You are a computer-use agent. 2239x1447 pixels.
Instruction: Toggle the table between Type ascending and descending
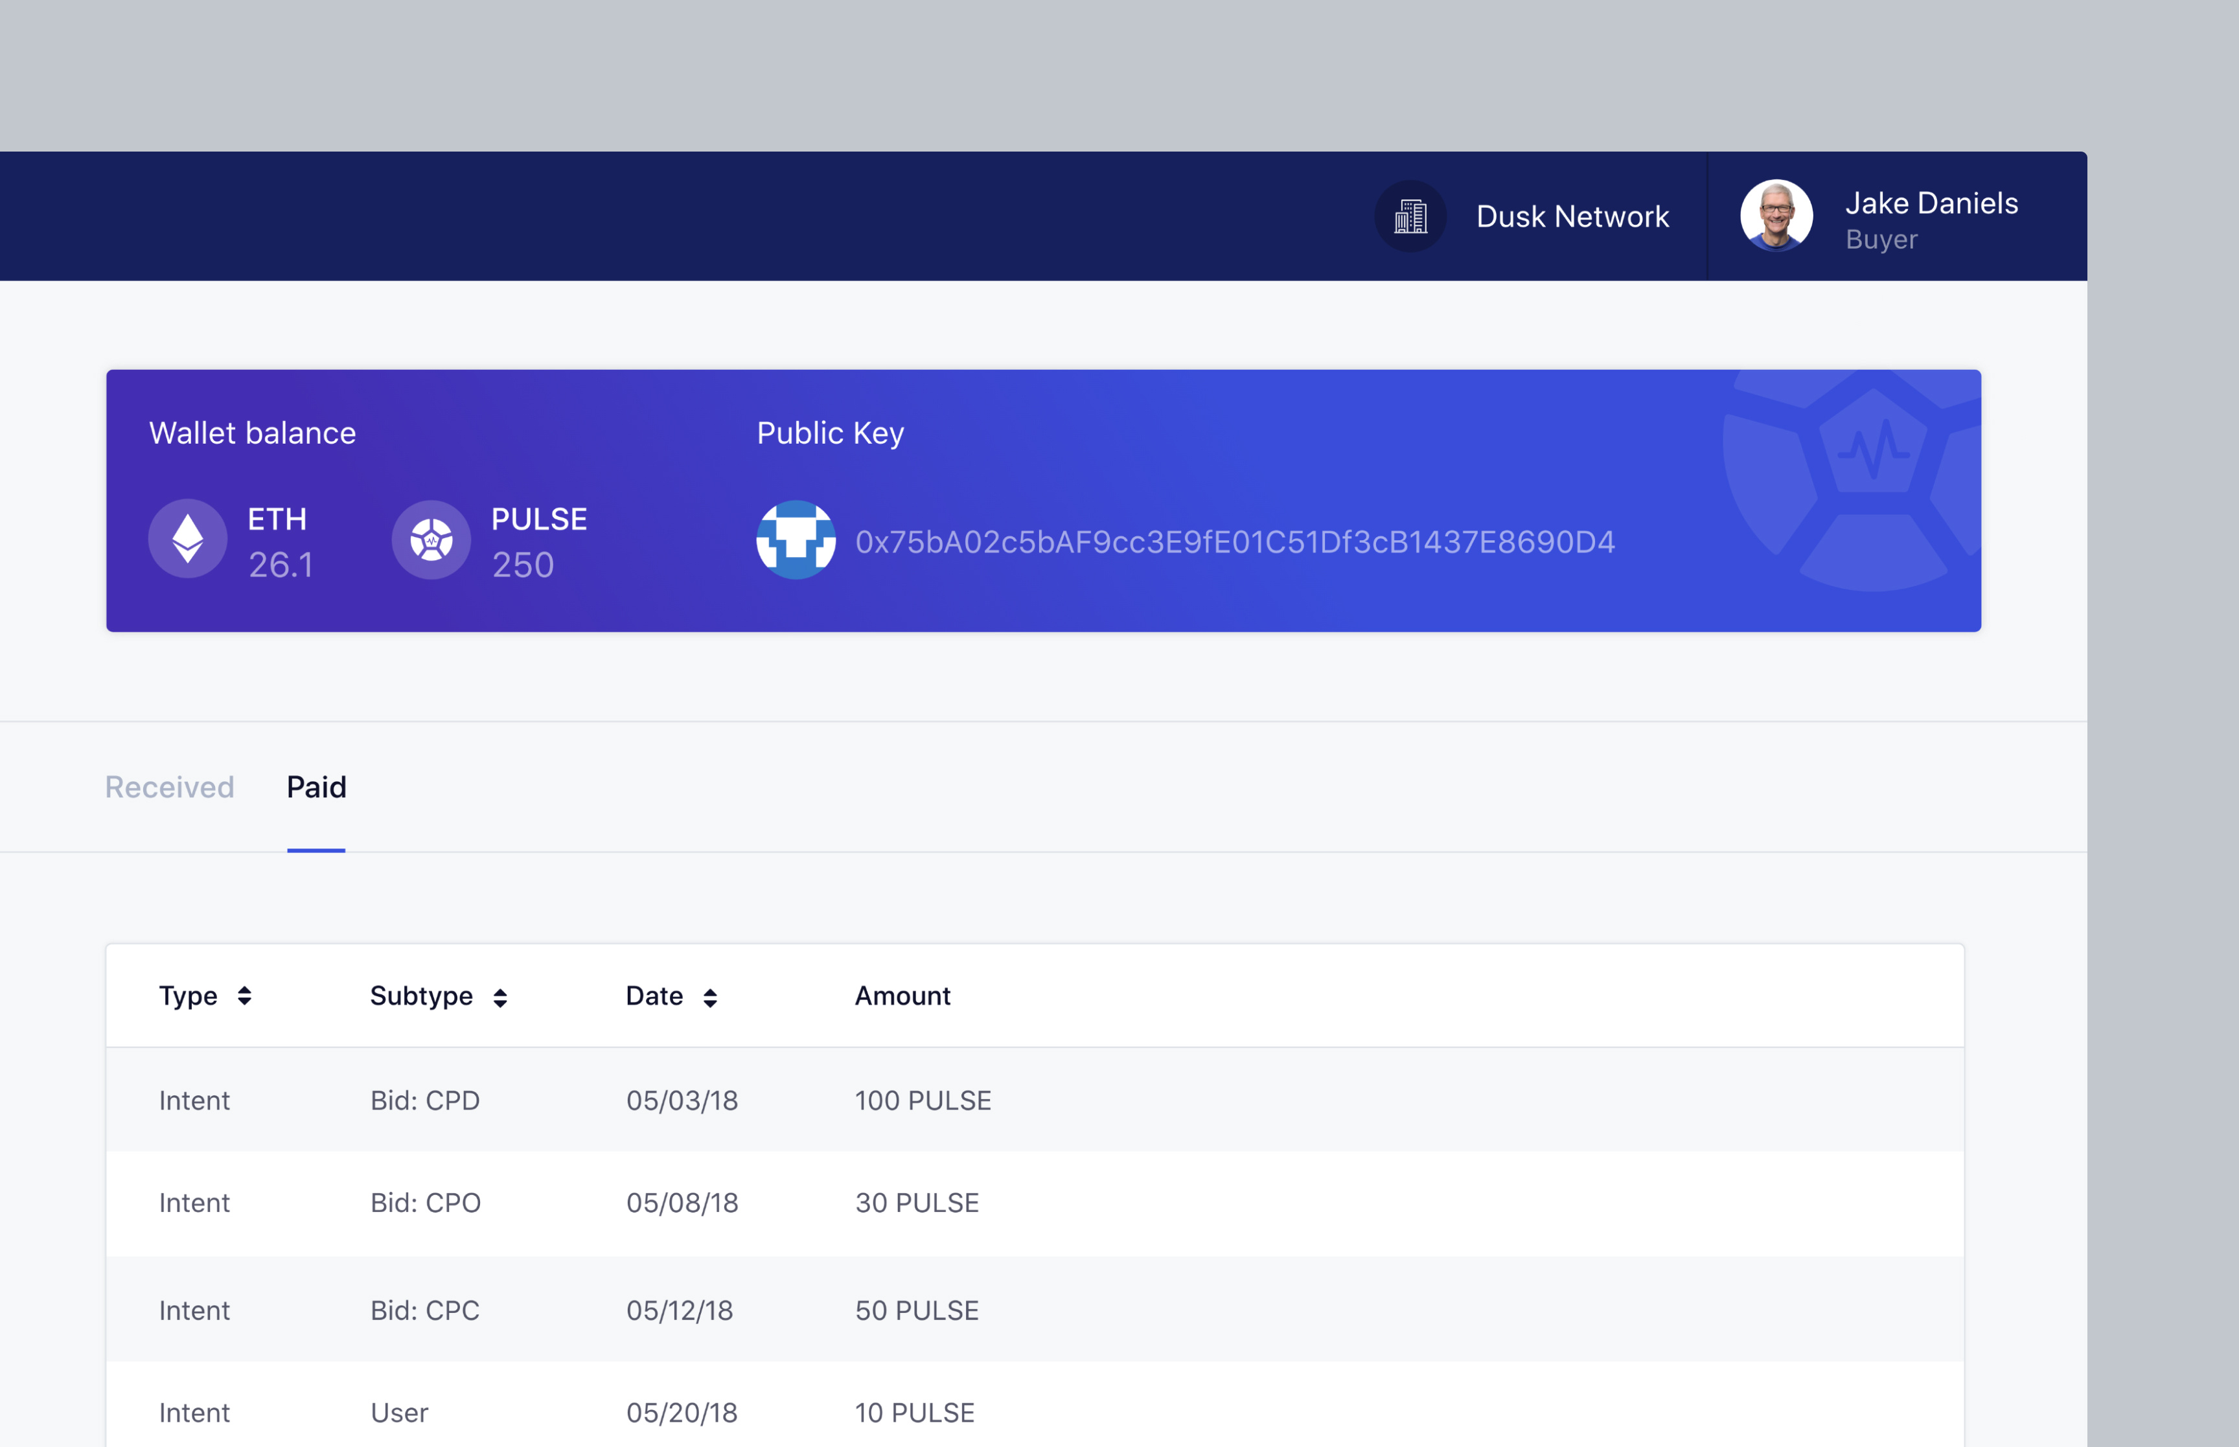(244, 996)
